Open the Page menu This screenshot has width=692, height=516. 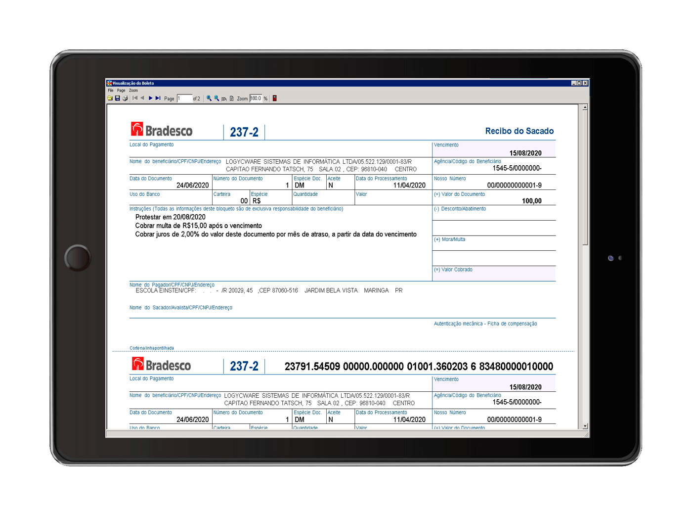point(121,91)
